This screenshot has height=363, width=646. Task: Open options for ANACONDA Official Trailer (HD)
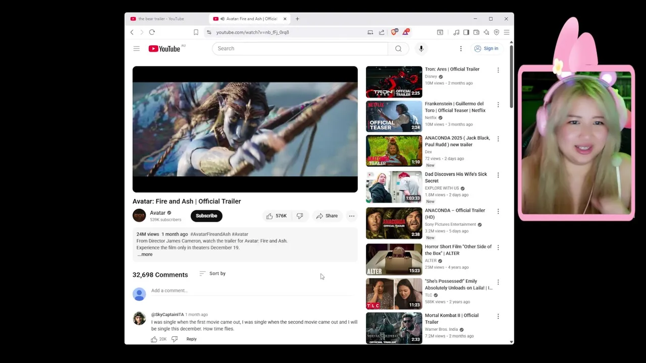point(498,211)
